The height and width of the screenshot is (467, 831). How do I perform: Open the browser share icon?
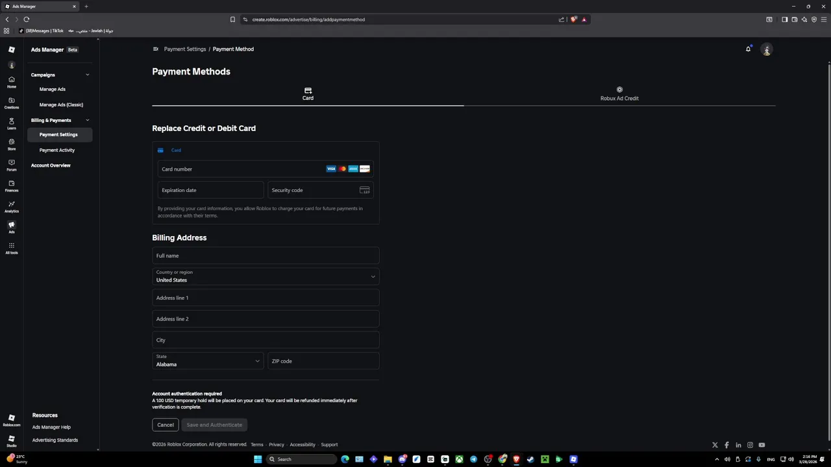click(x=561, y=19)
